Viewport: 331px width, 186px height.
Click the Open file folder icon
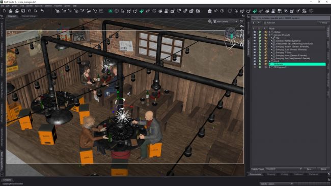pos(10,11)
